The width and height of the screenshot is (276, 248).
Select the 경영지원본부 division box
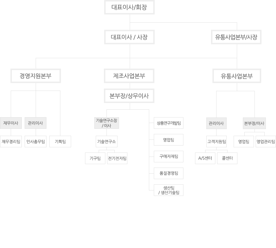click(36, 76)
